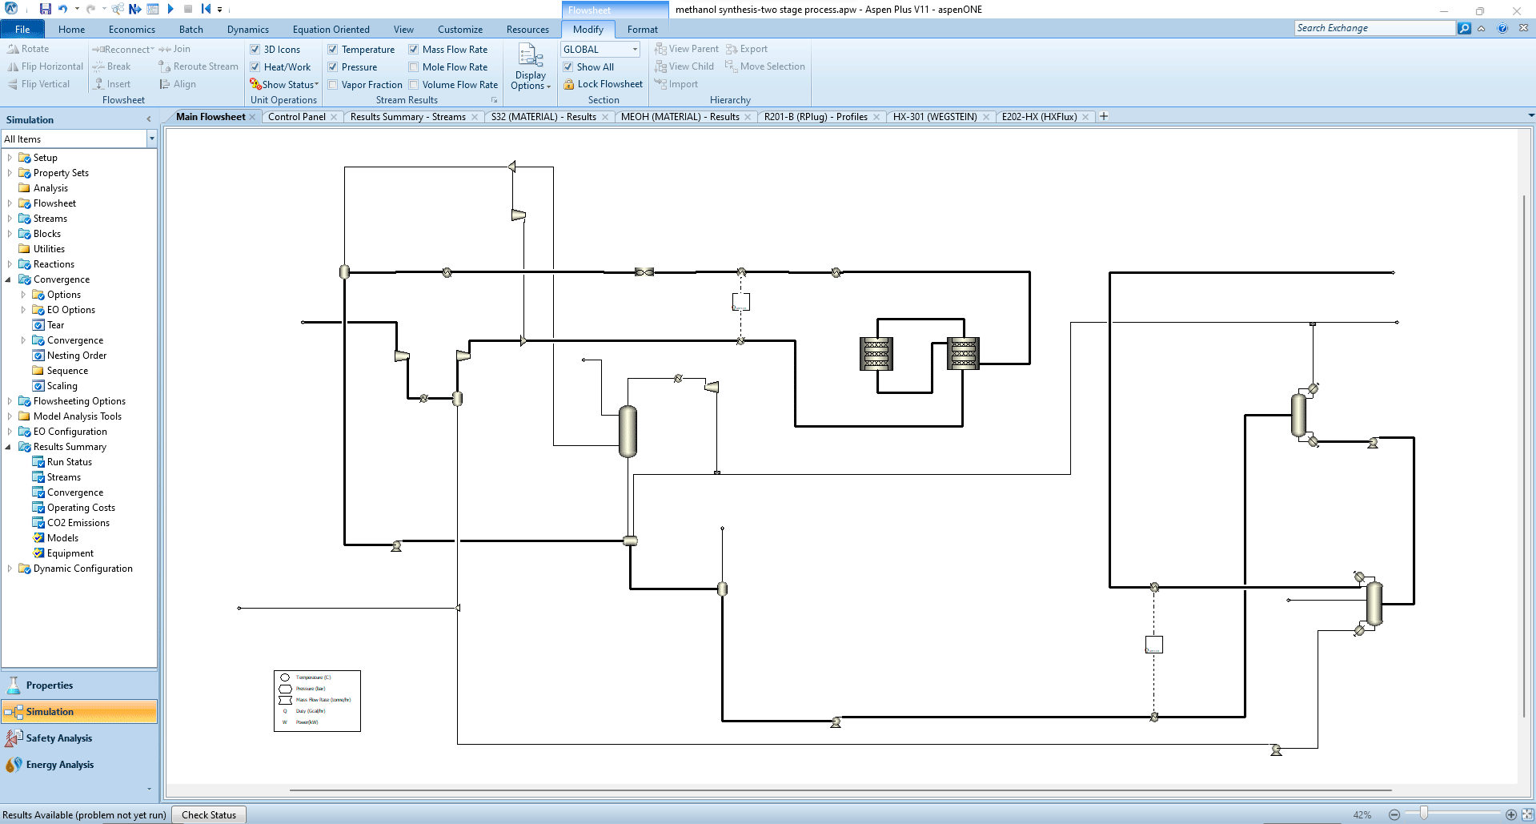Click the Undo arrow in quick access toolbar

point(62,9)
